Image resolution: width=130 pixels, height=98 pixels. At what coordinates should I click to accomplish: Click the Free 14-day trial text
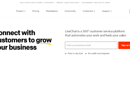click(x=75, y=53)
